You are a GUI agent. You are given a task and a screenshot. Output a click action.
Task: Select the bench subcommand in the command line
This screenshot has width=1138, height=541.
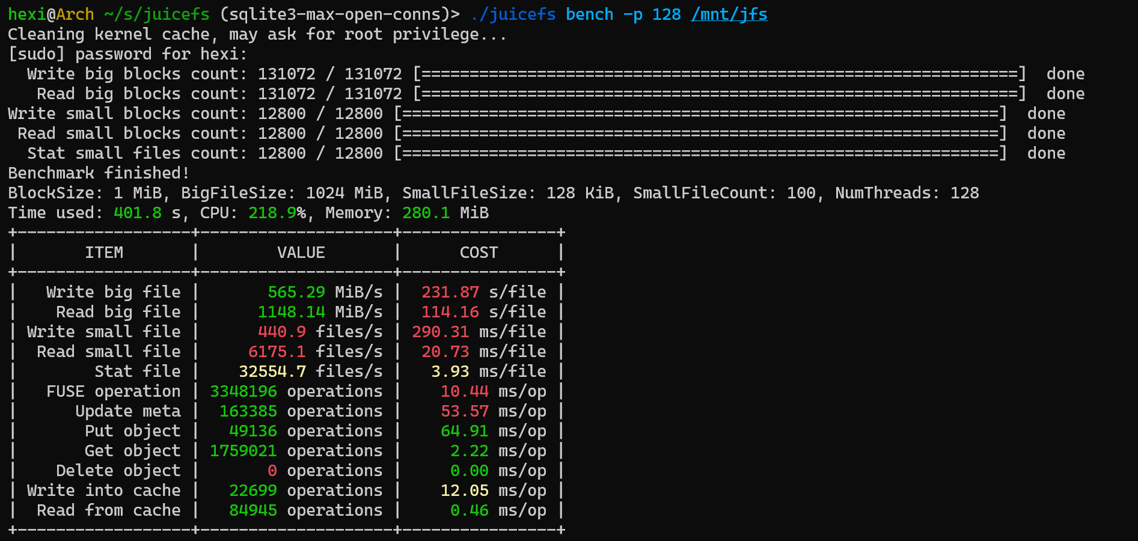pyautogui.click(x=587, y=13)
